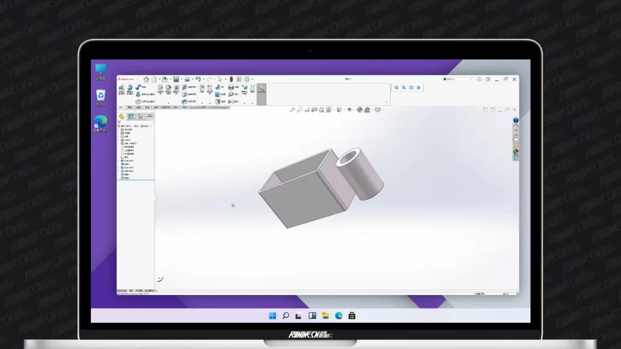Open the dropdown arrow next to Undo
Screen dimensions: 621x349
click(203, 79)
